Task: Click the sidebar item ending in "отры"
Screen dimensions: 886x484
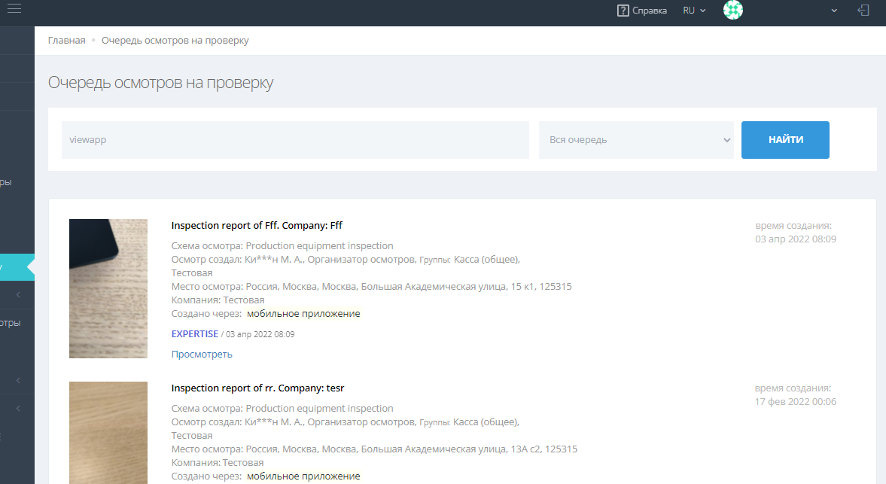Action: click(x=11, y=323)
